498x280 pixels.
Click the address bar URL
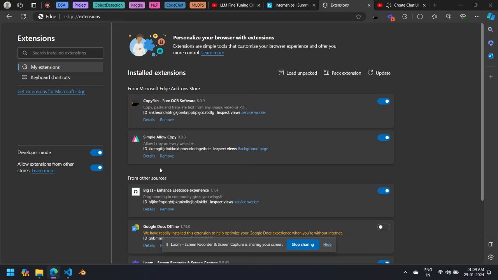tap(82, 17)
